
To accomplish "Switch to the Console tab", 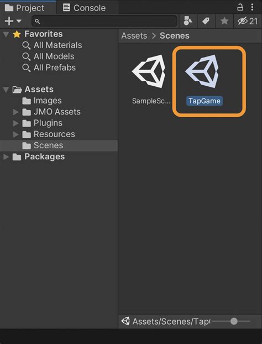I will (84, 8).
